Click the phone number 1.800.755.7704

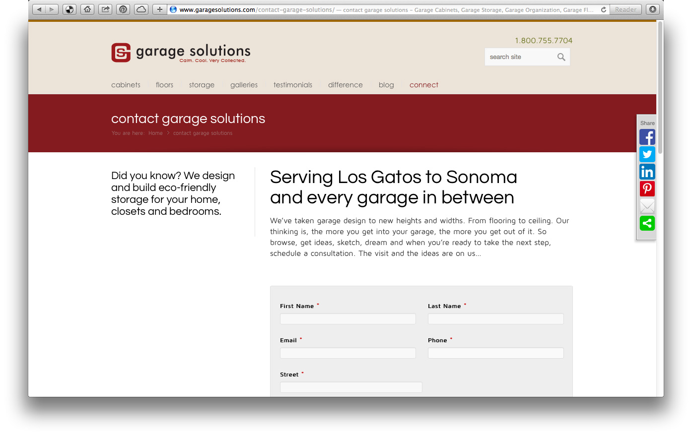pos(544,41)
